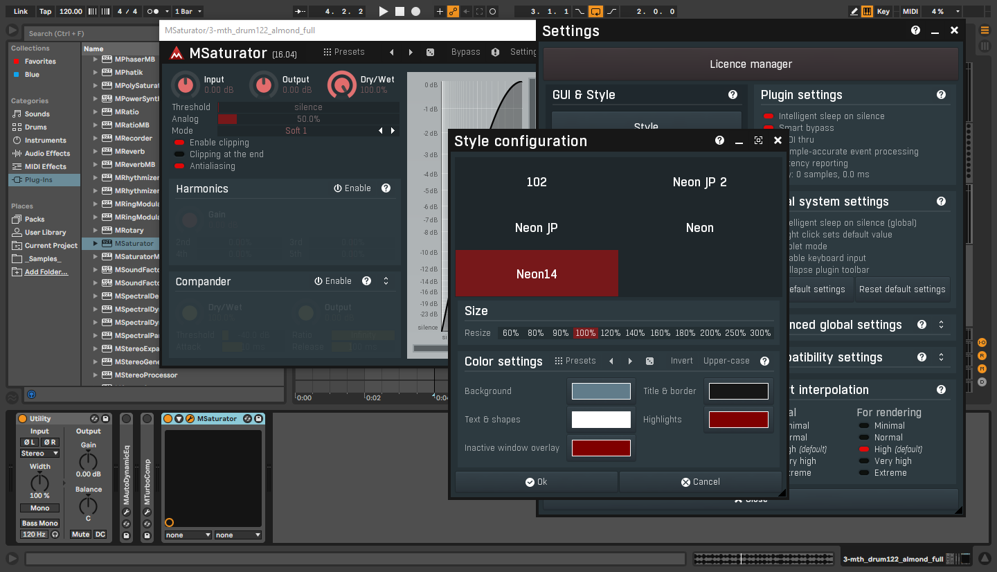997x572 pixels.
Task: Randomize color settings with the dice icon
Action: click(649, 361)
